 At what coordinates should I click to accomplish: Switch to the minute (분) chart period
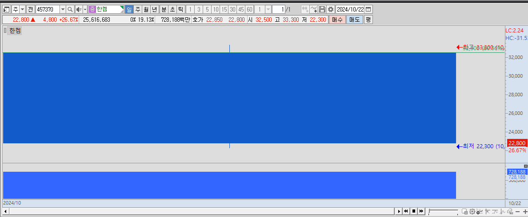click(164, 9)
